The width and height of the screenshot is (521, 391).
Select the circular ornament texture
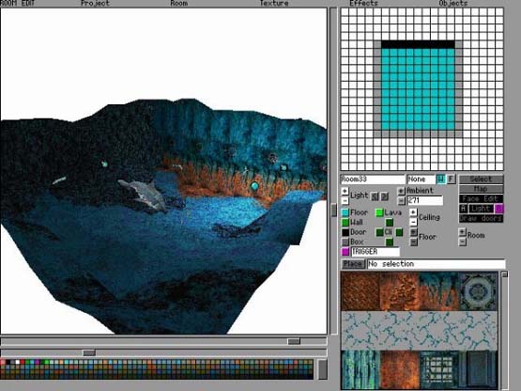coord(478,291)
